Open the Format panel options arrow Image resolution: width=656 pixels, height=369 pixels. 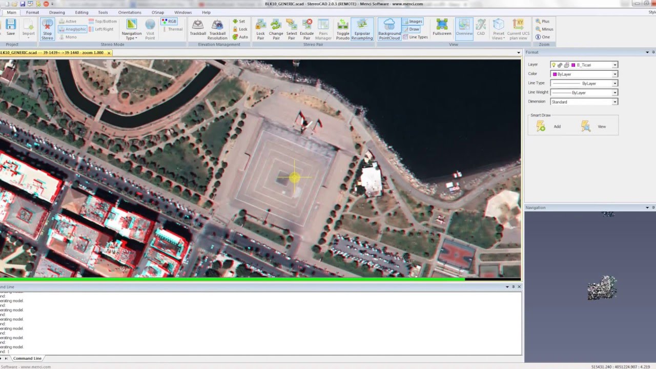[x=647, y=52]
